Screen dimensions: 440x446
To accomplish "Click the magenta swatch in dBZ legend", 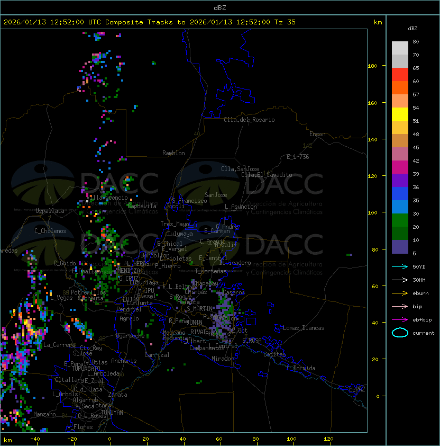I will click(400, 167).
